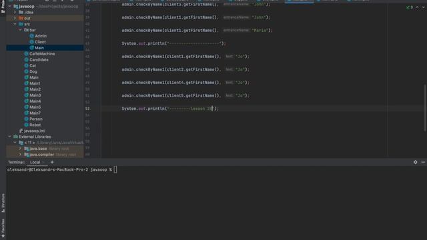Click checkByName1 call for client4
This screenshot has height=240, width=427.
pyautogui.click(x=185, y=83)
